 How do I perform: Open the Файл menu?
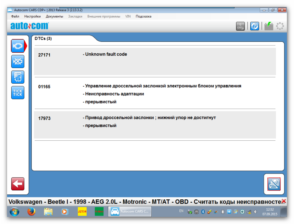(15, 16)
